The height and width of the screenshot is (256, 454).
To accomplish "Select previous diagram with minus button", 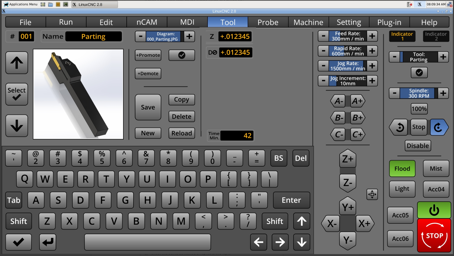I will [141, 37].
